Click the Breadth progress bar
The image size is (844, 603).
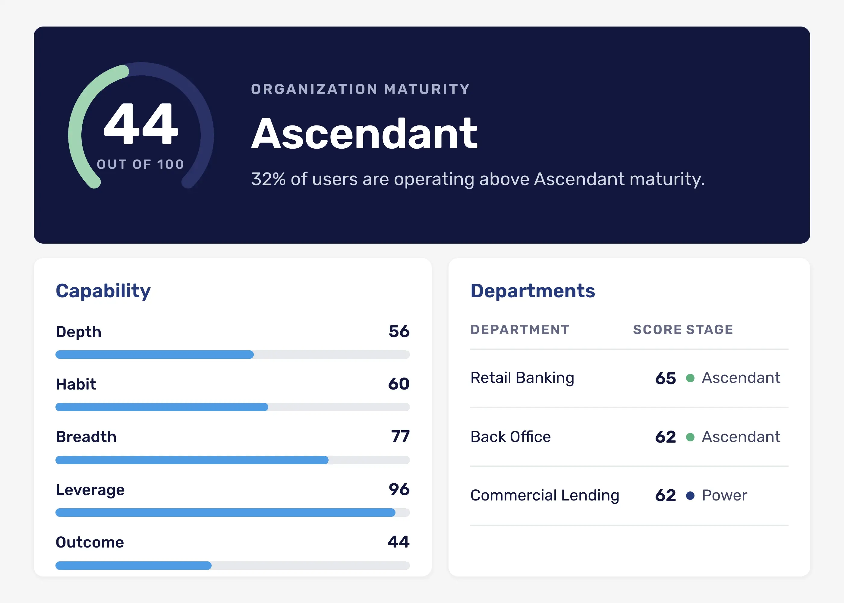click(x=233, y=460)
